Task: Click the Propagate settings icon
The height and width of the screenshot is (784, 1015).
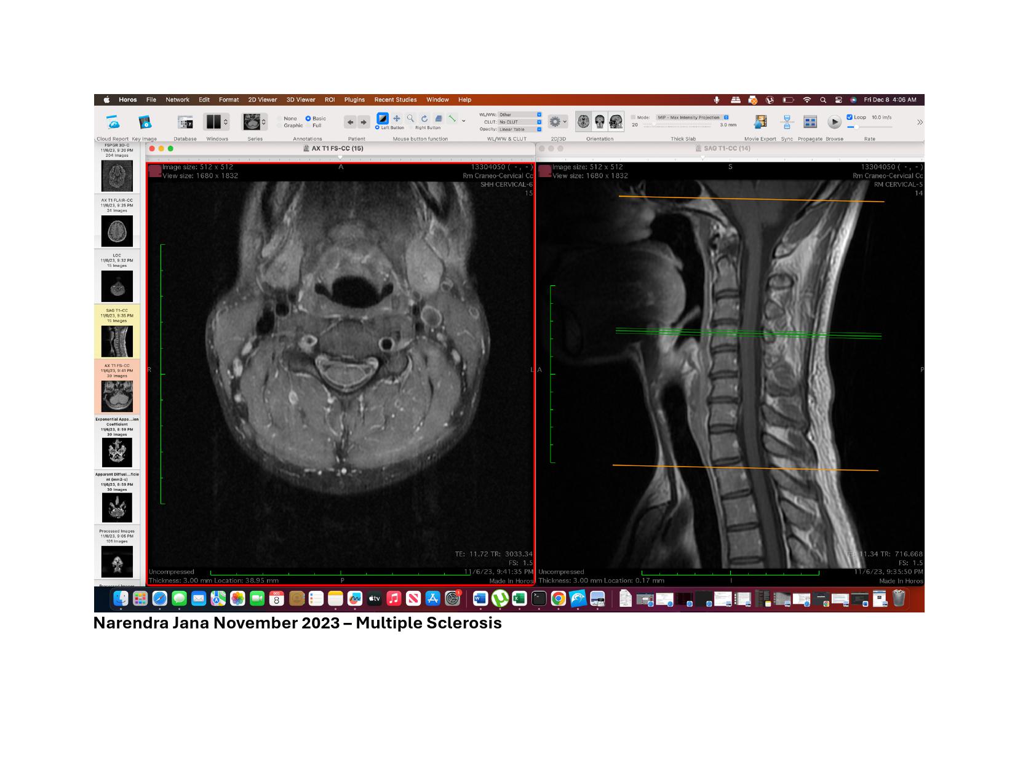Action: click(810, 122)
